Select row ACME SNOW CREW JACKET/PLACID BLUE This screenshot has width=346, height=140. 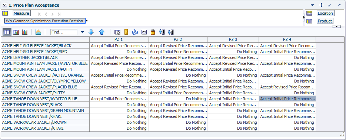[x=45, y=87]
